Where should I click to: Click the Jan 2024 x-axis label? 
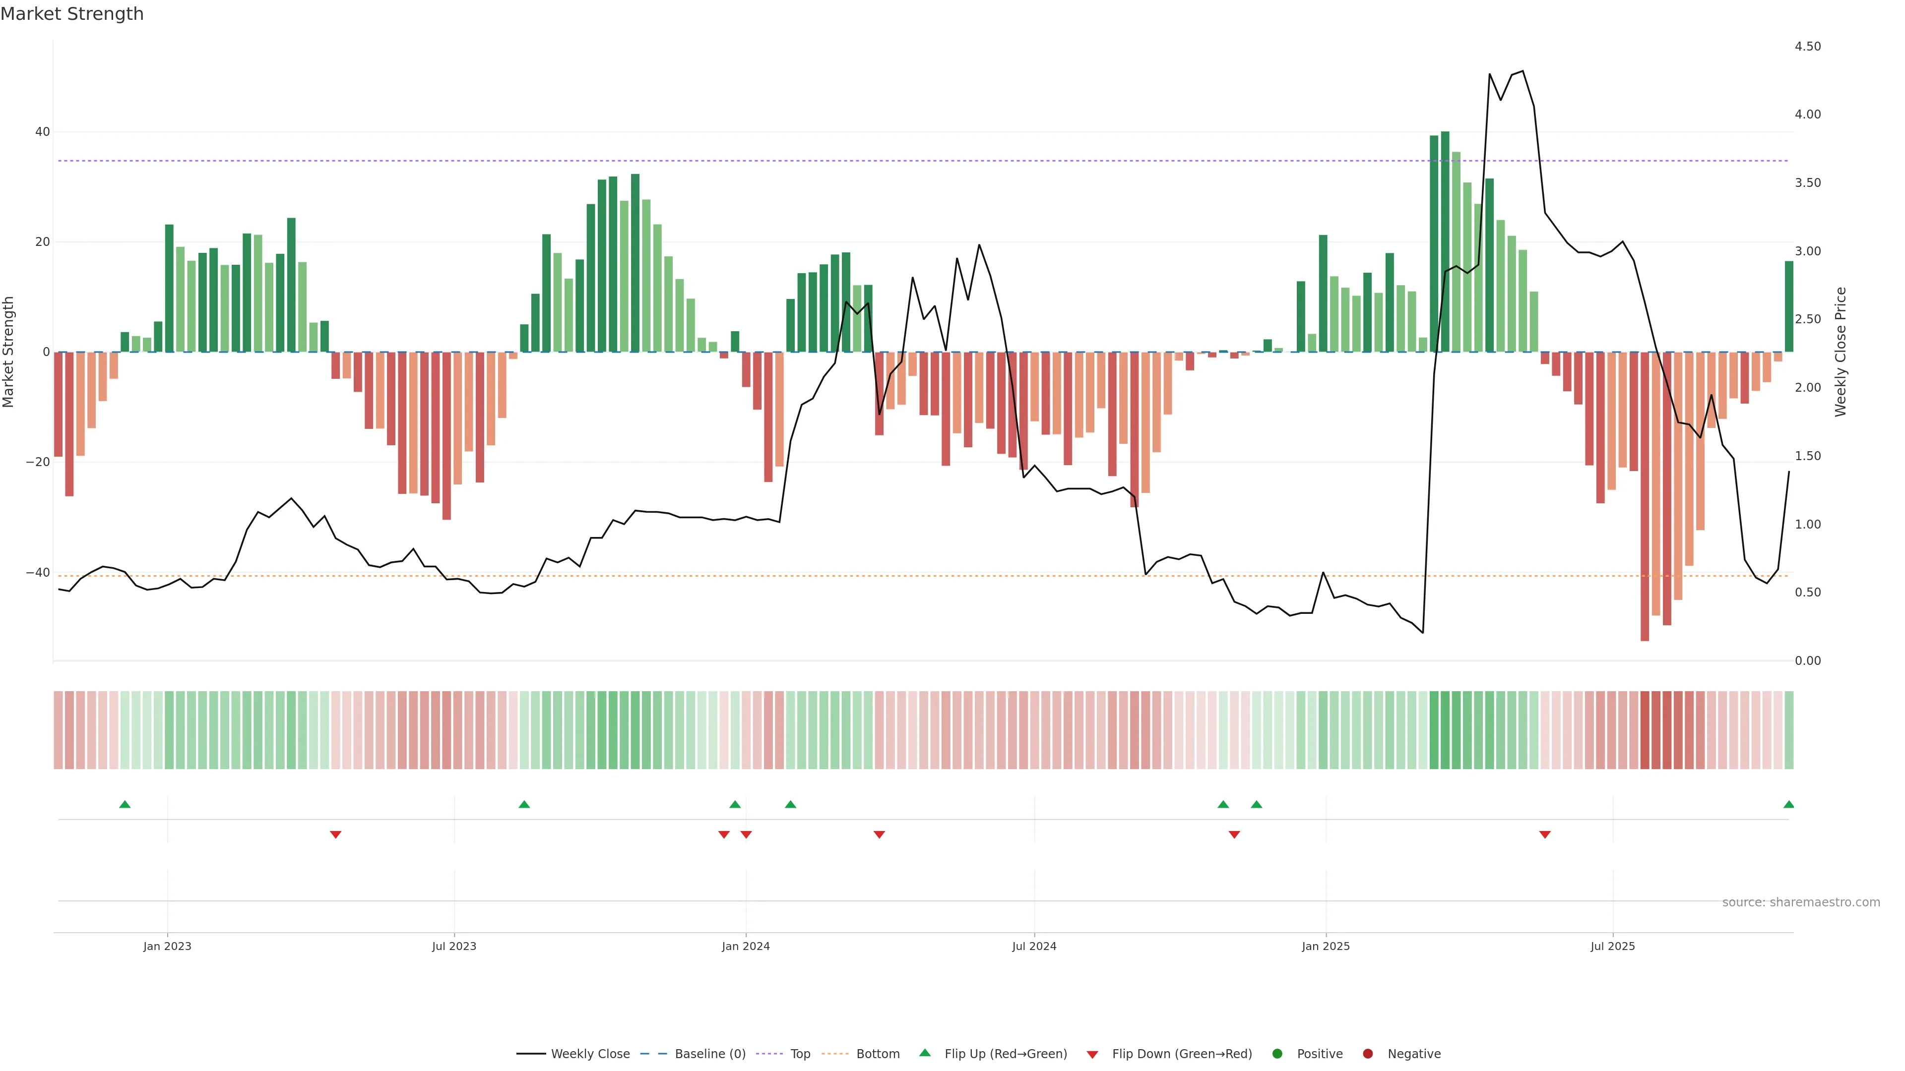click(746, 946)
